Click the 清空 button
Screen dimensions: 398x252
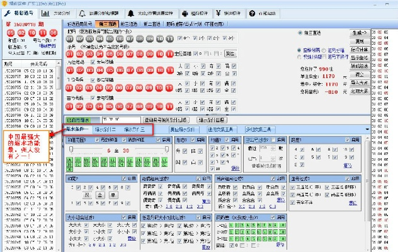pyautogui.click(x=360, y=74)
